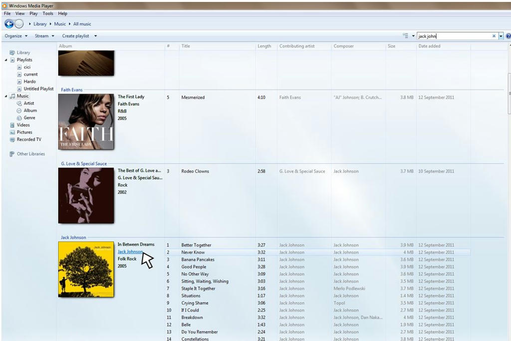Open the Recorded TV library
This screenshot has height=341, width=511.
coord(29,139)
